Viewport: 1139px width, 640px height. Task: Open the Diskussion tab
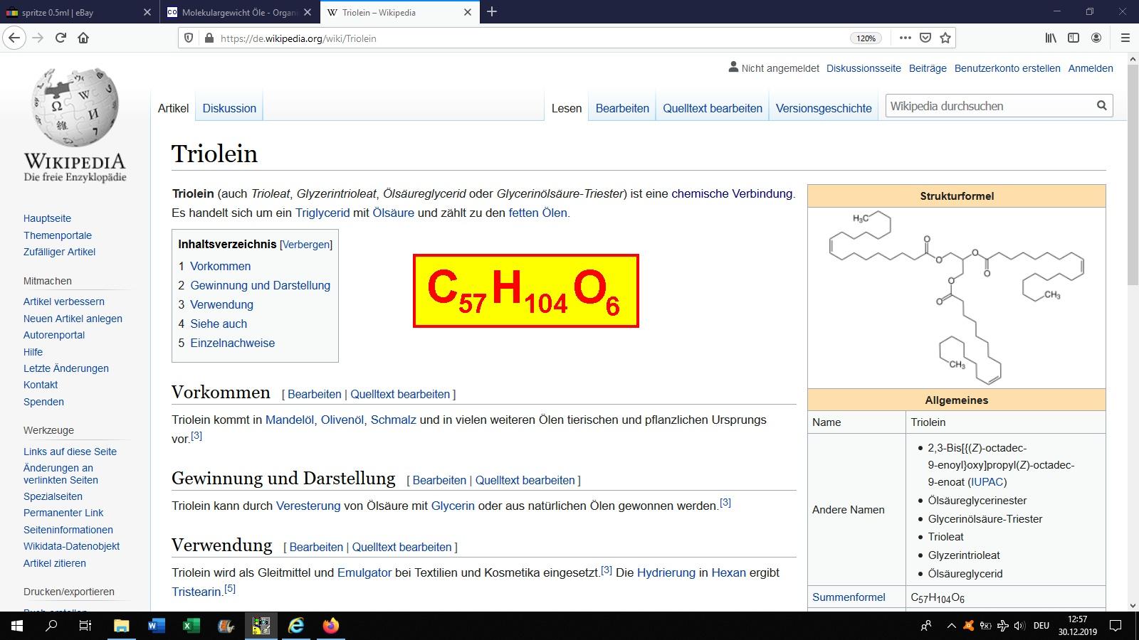tap(229, 108)
